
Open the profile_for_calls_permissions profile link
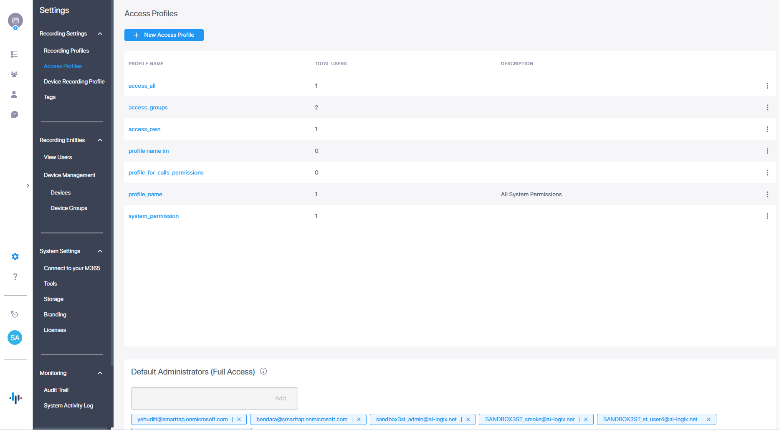[x=166, y=172]
